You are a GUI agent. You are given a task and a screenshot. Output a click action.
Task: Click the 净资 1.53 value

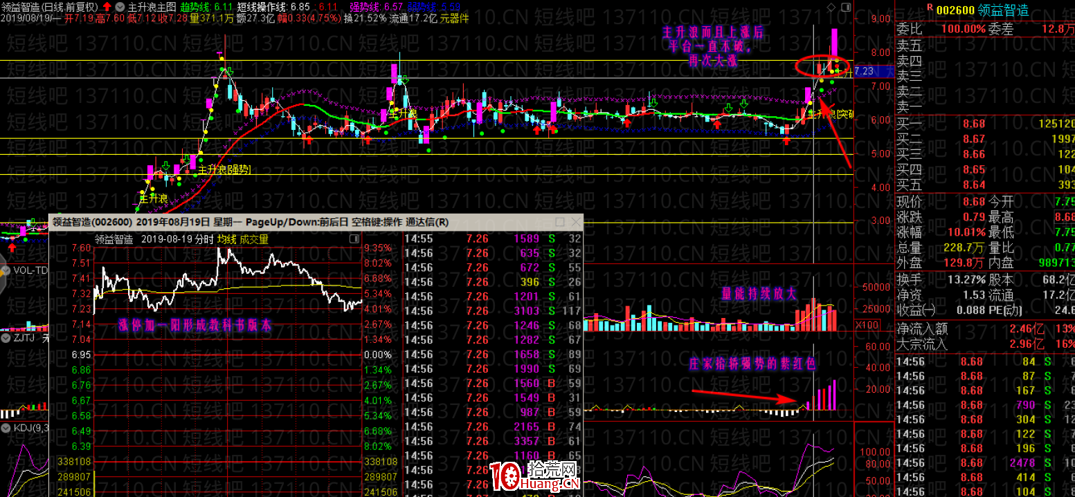[x=975, y=295]
